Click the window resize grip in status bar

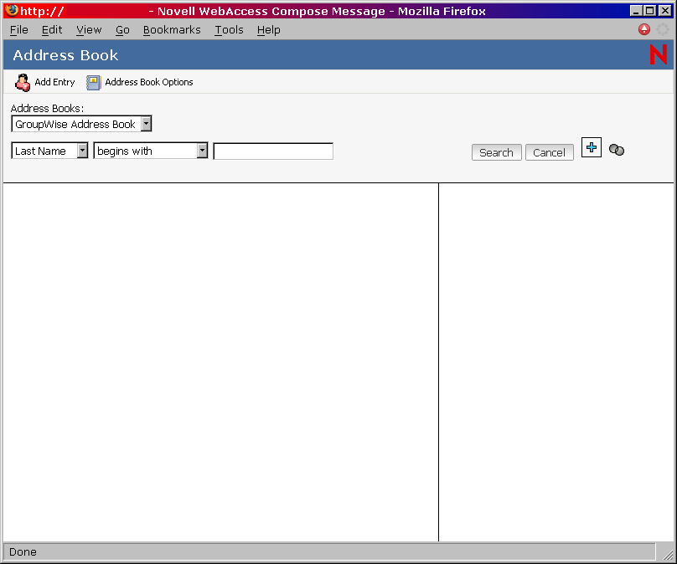click(668, 554)
